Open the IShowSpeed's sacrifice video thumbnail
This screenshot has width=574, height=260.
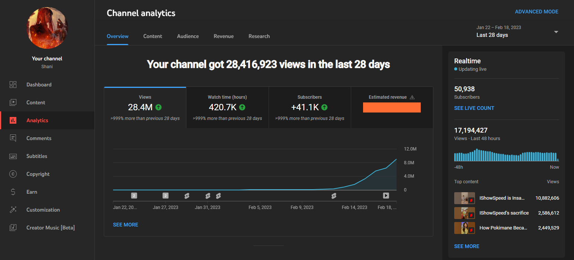click(x=464, y=213)
